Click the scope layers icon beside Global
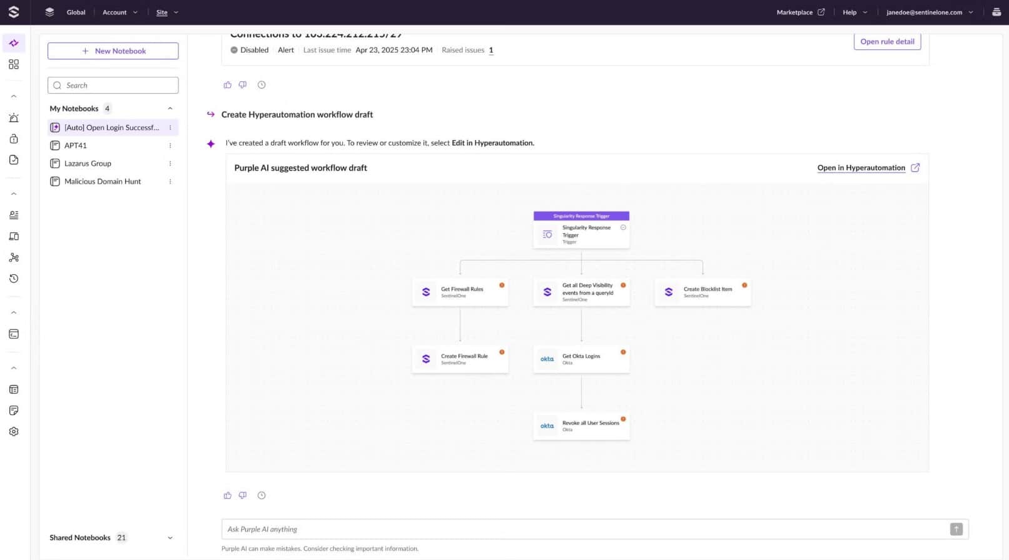The image size is (1009, 560). pyautogui.click(x=50, y=12)
